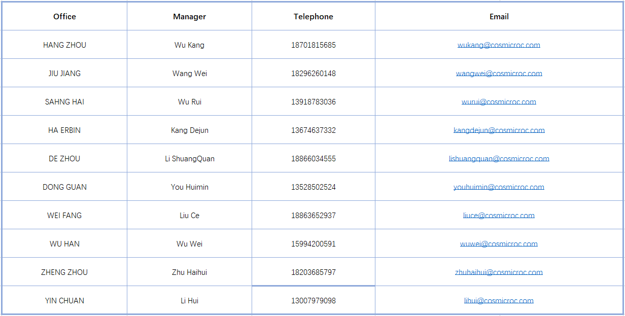Viewport: 625px width, 316px height.
Task: Click kangdejun@cosmicroc.com email link
Action: pos(499,130)
